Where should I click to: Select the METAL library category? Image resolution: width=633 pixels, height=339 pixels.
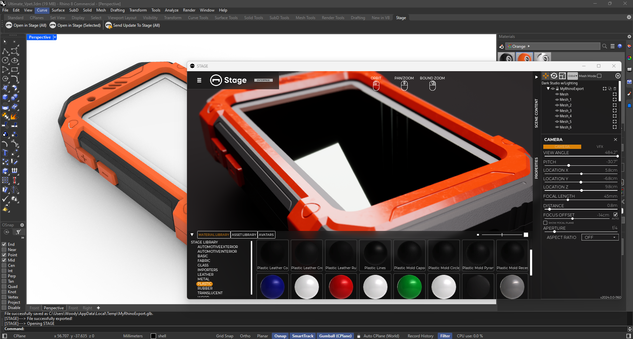204,279
